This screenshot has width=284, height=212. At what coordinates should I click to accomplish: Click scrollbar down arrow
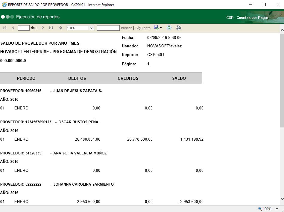pos(282,199)
